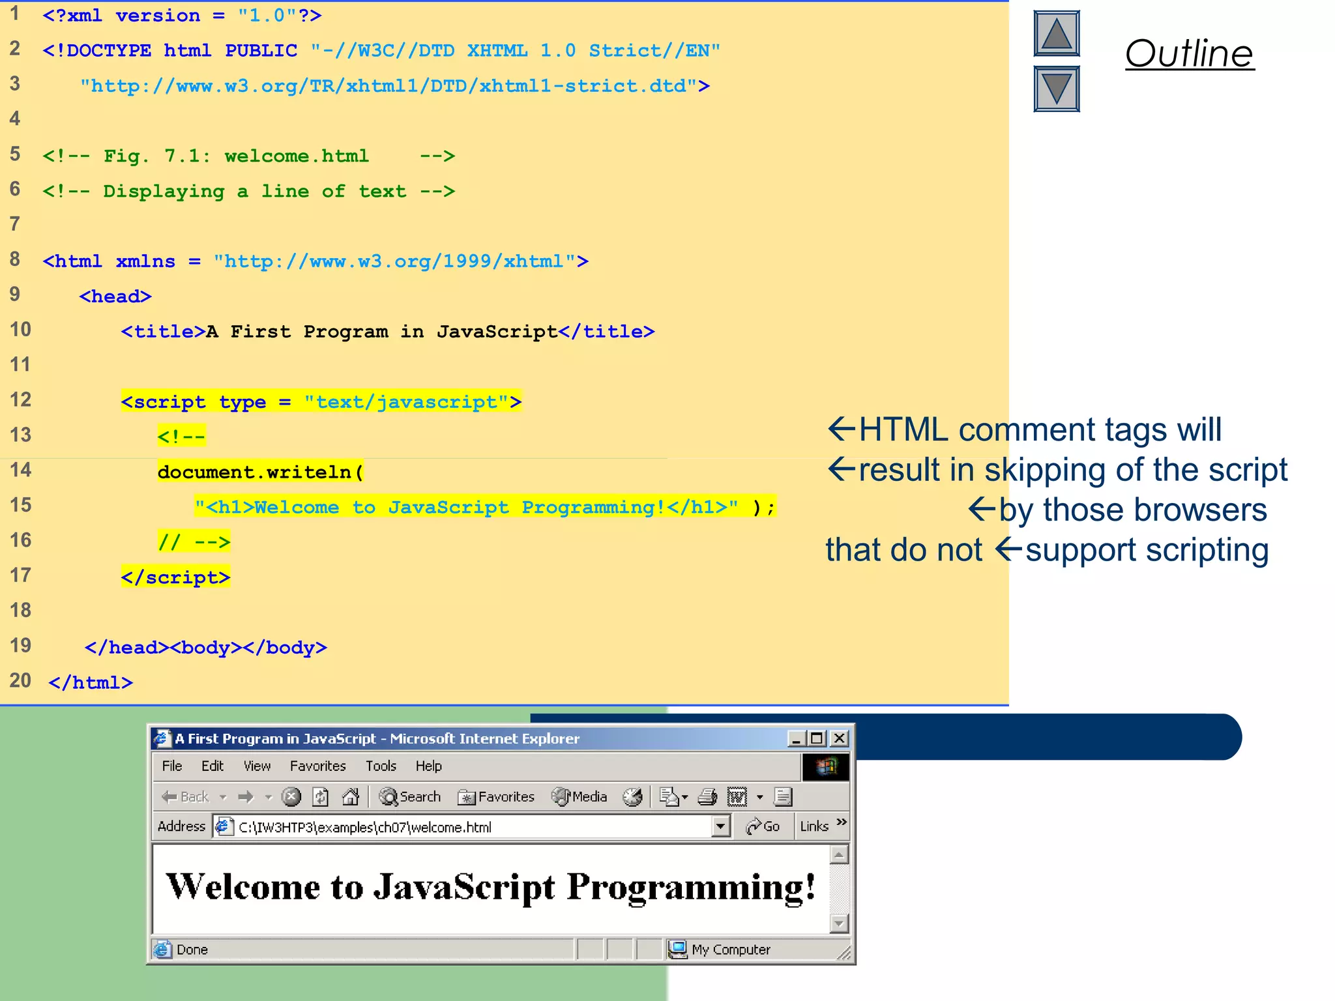Click the Discuss icon in IE toolbar

pyautogui.click(x=783, y=796)
